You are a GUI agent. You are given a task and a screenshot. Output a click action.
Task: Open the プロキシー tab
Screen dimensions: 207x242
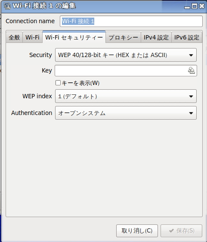tap(123, 37)
